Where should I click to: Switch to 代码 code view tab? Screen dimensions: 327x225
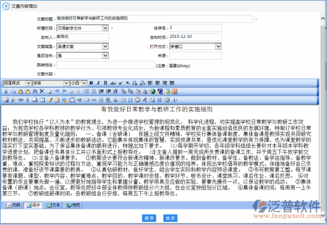pyautogui.click(x=13, y=205)
